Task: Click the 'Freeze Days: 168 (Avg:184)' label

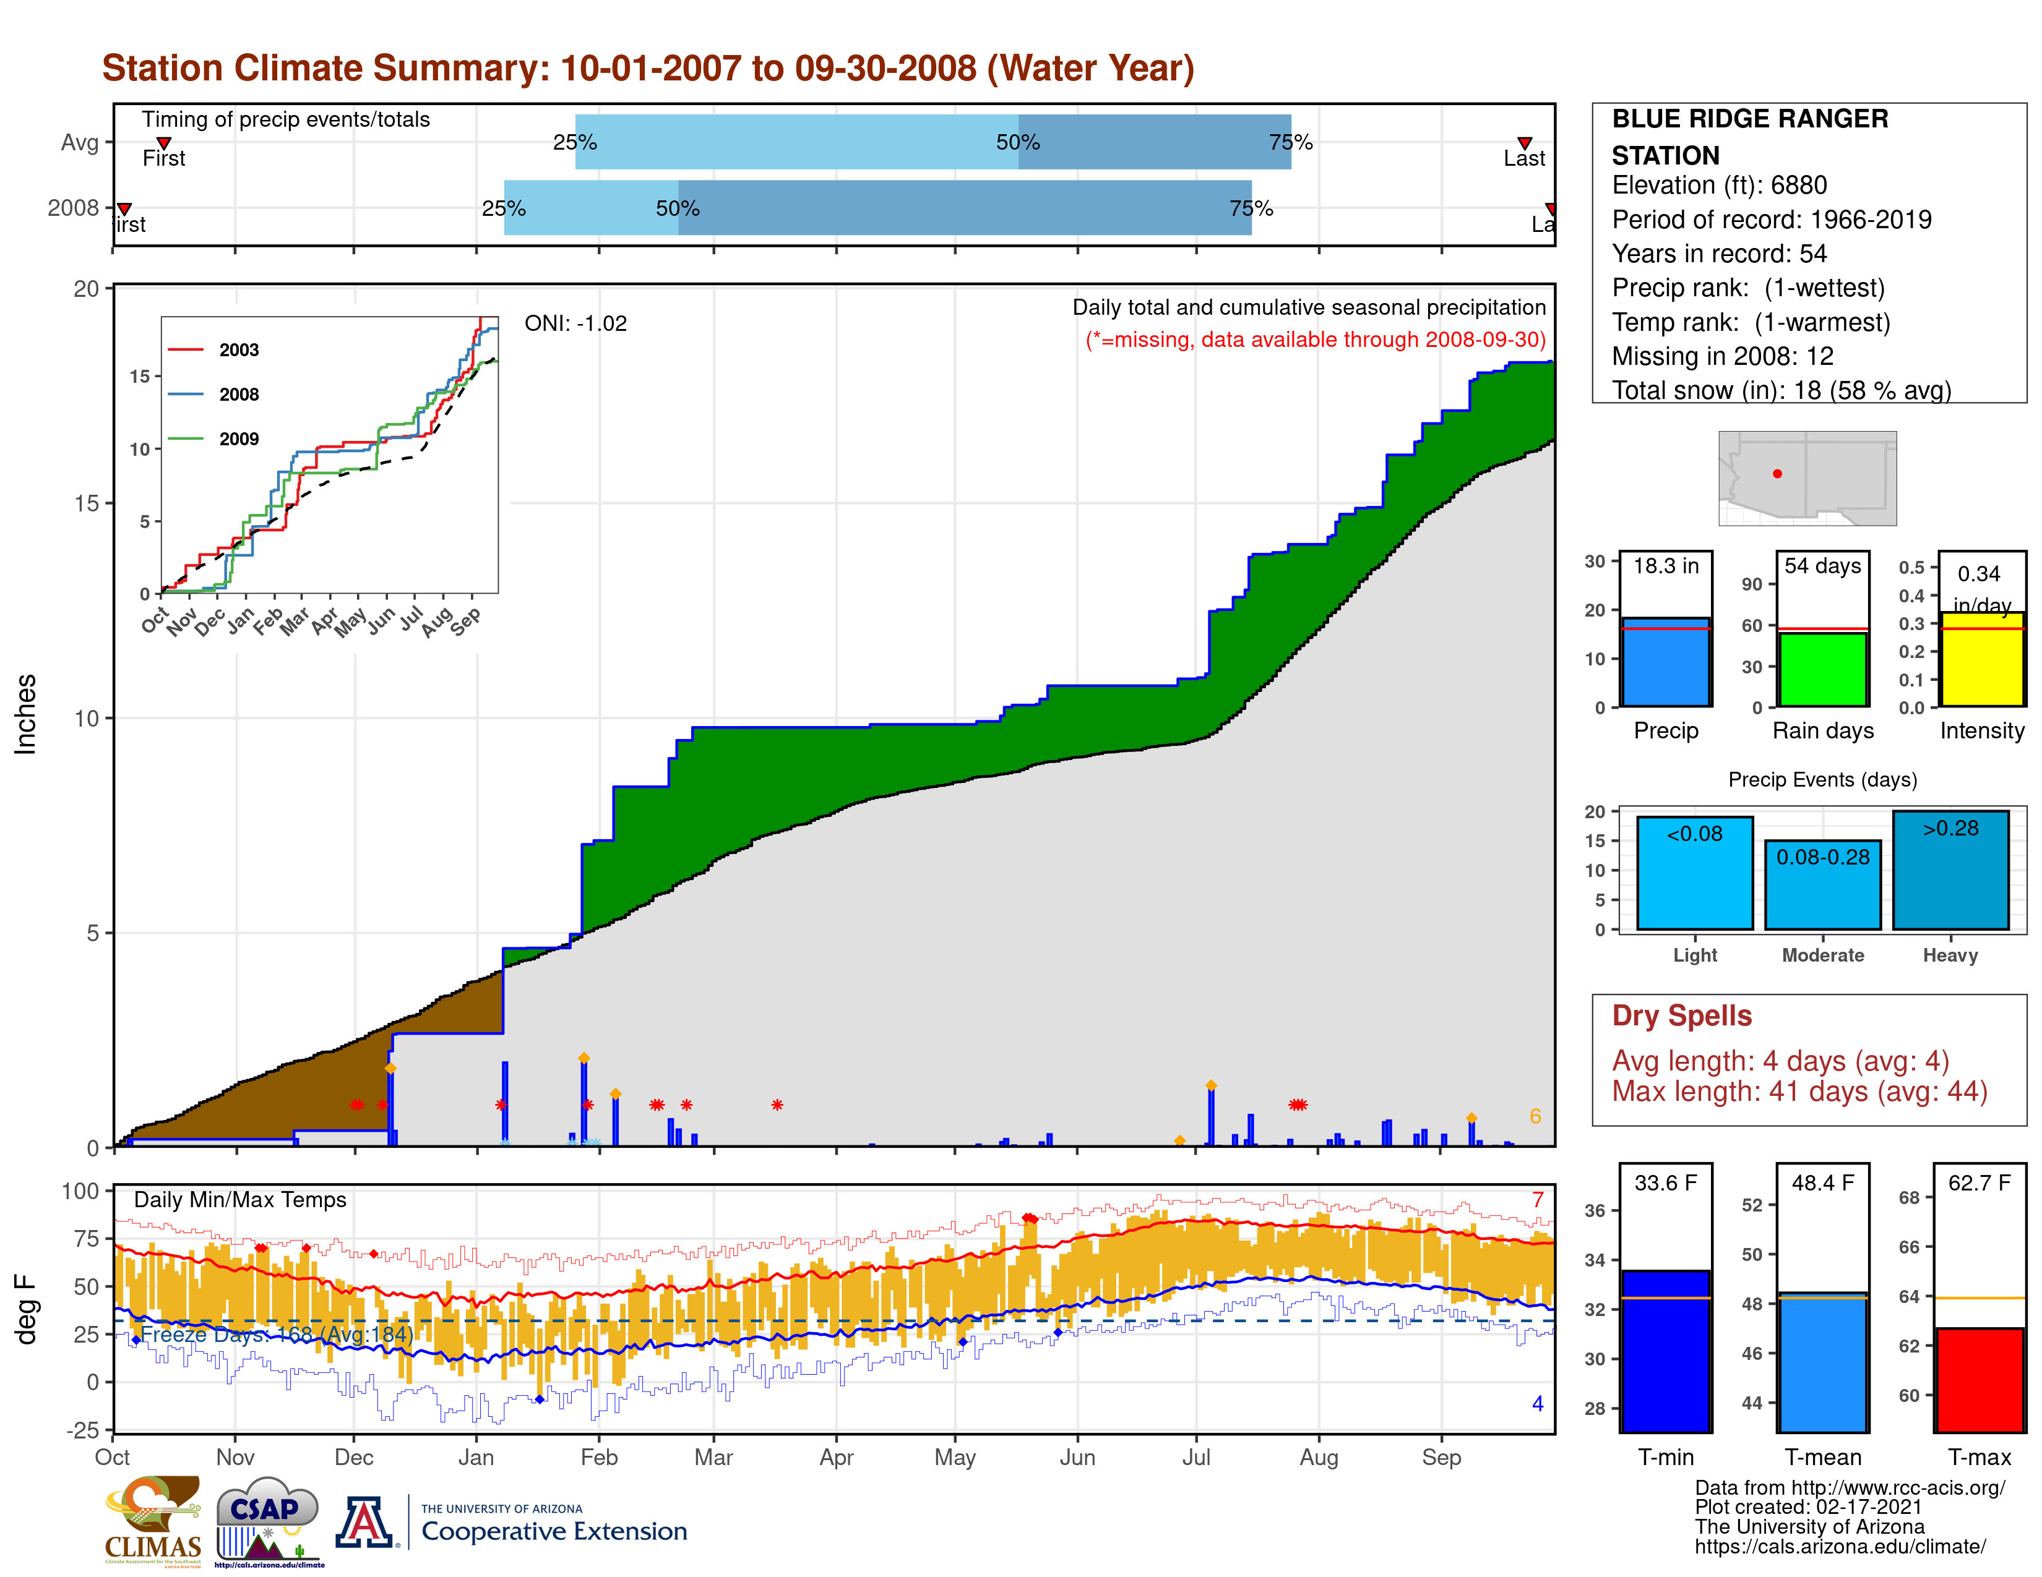Action: coord(277,1334)
